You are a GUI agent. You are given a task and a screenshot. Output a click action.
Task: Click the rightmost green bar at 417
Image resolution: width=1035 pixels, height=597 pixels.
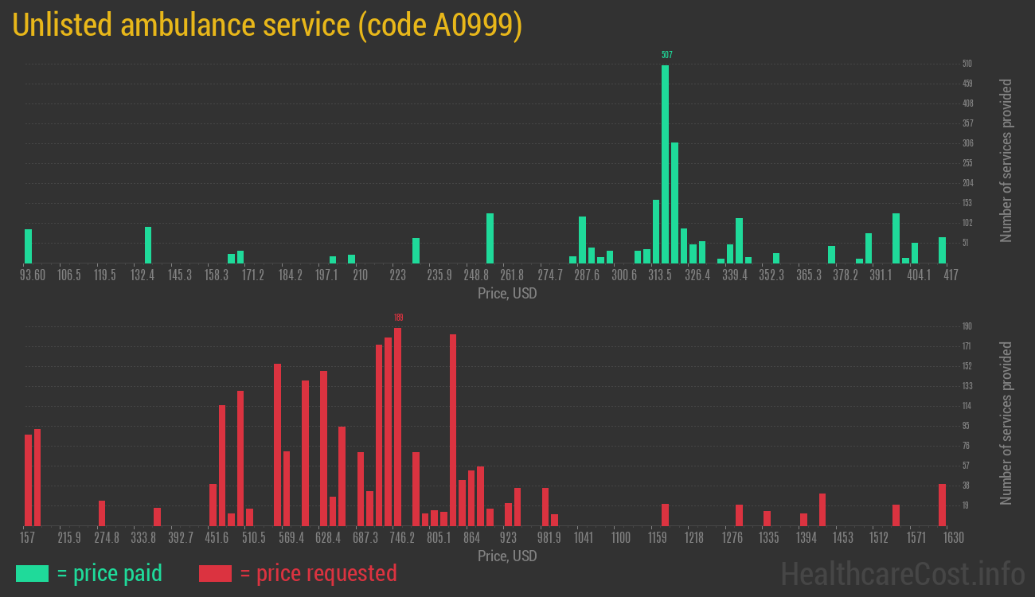pos(942,250)
